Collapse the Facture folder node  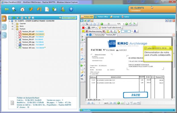pyautogui.click(x=12, y=29)
